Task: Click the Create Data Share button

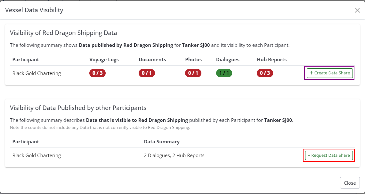Action: (329, 73)
